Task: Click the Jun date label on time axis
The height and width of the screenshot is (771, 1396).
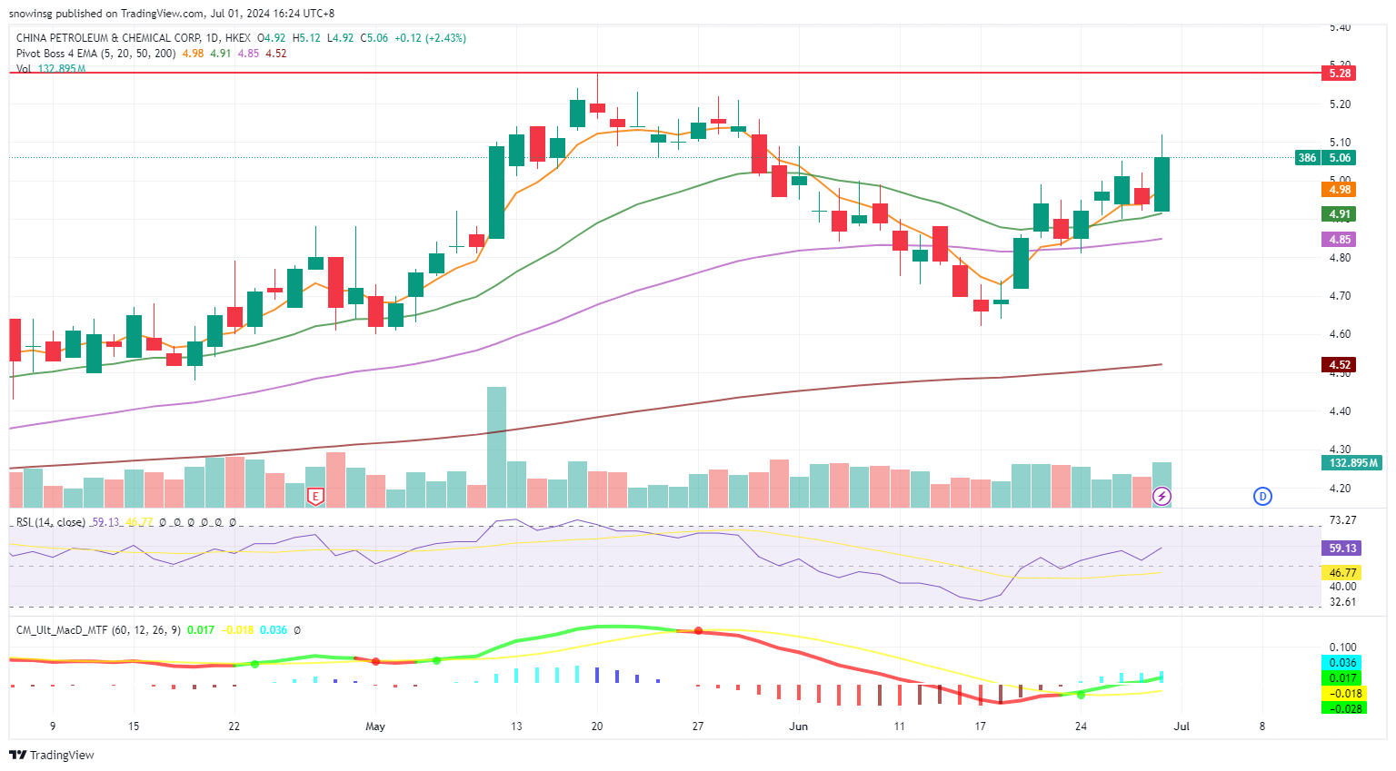Action: 799,726
